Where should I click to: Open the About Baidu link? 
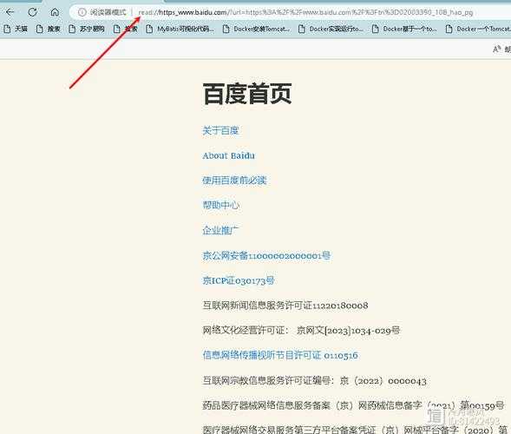pos(229,156)
